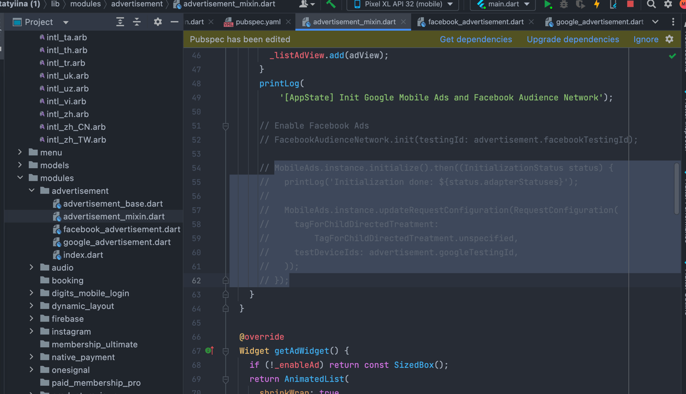Open Search Everywhere magnifier icon

point(651,5)
